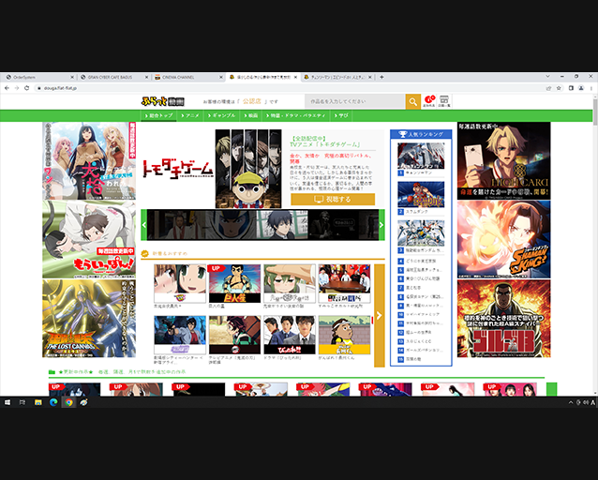
Task: Open the tab search dropdown arrow
Action: (547, 76)
